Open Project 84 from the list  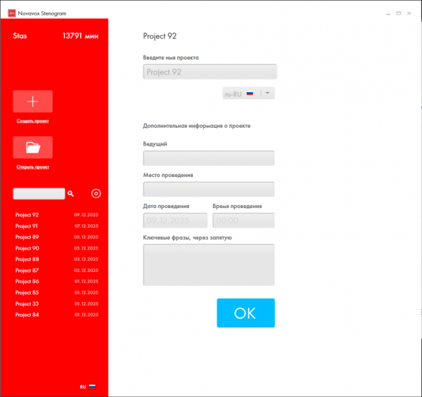click(x=27, y=315)
